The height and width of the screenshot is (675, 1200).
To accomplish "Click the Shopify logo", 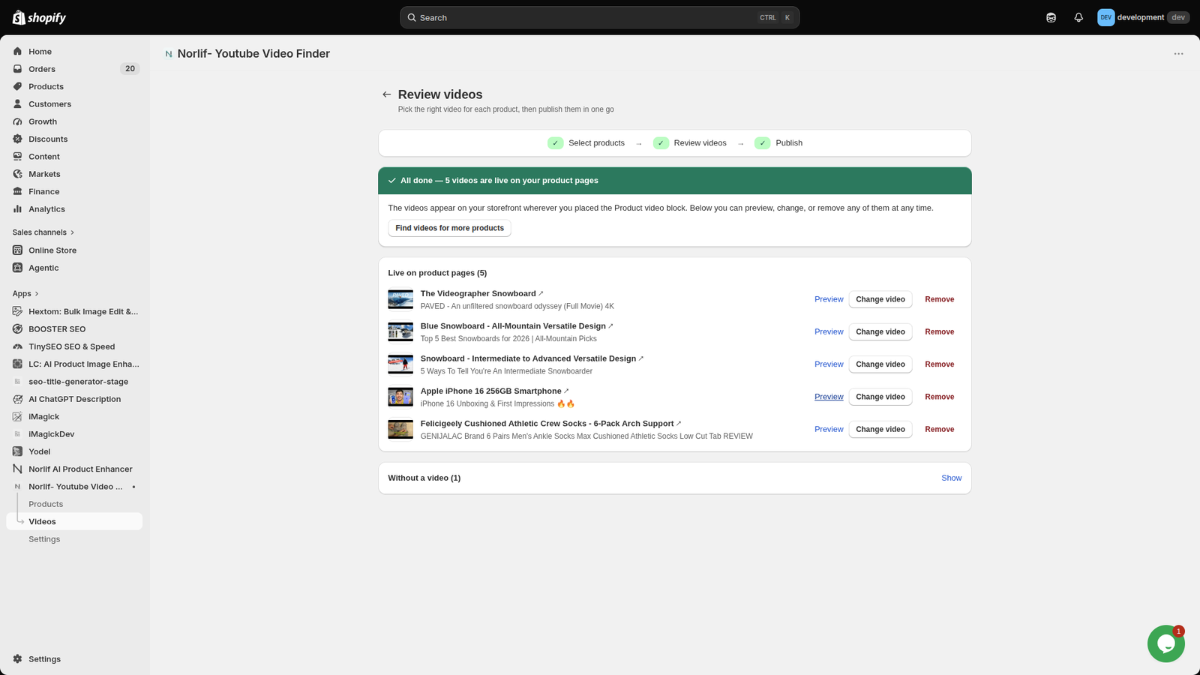I will [39, 17].
